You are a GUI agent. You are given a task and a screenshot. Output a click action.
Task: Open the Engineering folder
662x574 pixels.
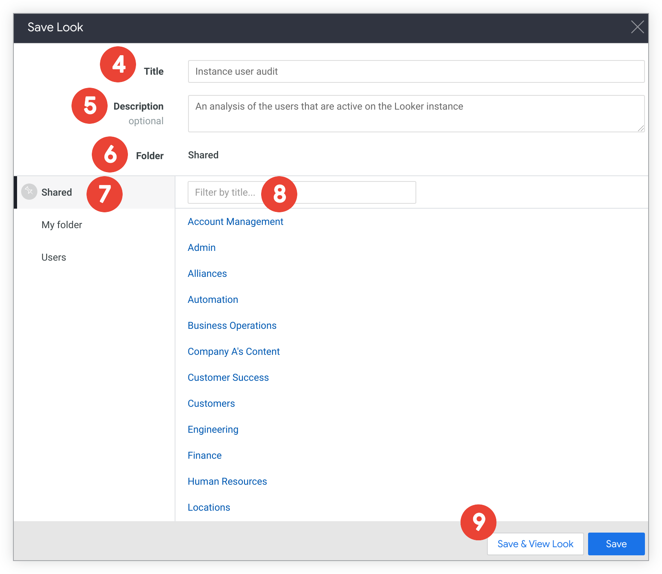(213, 429)
